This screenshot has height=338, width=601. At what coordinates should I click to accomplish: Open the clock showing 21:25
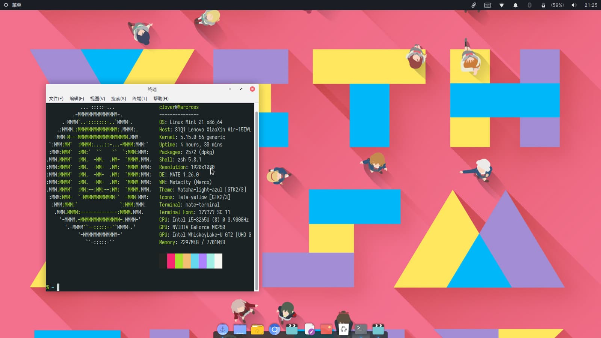[x=590, y=5]
